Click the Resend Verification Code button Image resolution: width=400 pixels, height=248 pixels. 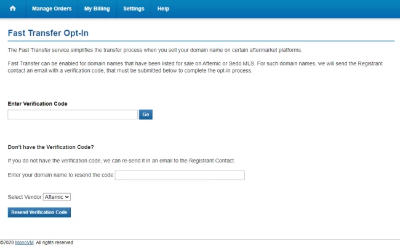39,212
